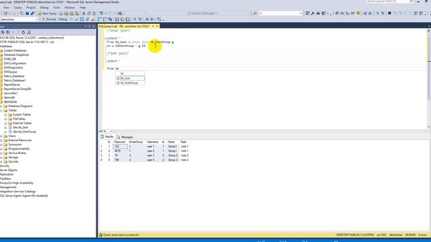Image resolution: width=431 pixels, height=242 pixels.
Task: Click Connect icon in Object Explorer toolbar
Action: (3, 32)
